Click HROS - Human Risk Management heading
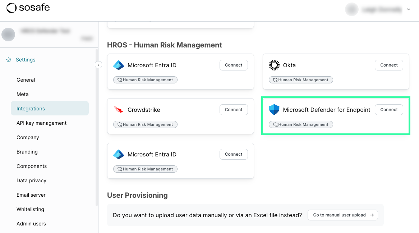Image resolution: width=419 pixels, height=233 pixels. click(x=164, y=45)
